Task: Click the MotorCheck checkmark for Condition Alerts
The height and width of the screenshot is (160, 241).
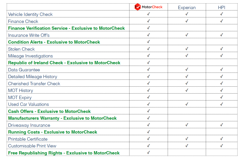Action: coord(148,42)
